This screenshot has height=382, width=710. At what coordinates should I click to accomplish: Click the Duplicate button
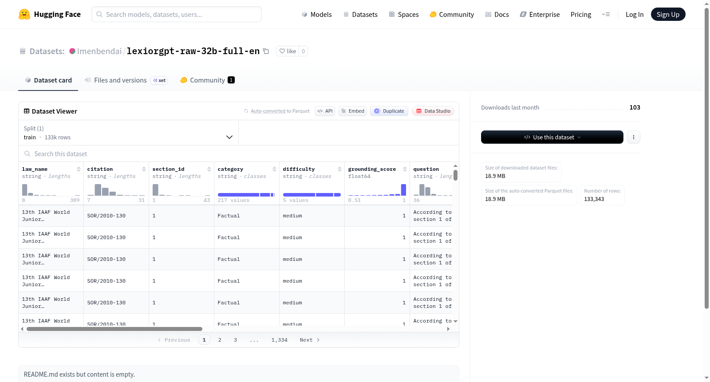pos(389,111)
